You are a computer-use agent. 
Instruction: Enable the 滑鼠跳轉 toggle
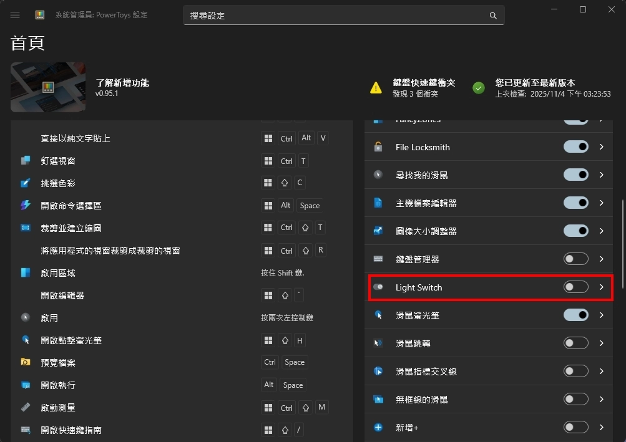575,342
